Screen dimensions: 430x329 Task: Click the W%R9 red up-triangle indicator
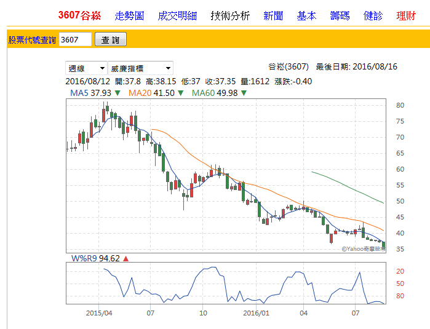tap(125, 258)
